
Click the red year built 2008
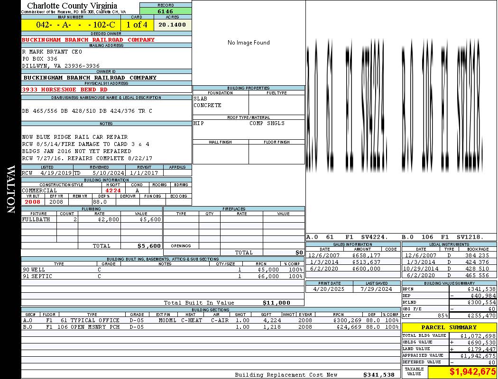pos(33,202)
